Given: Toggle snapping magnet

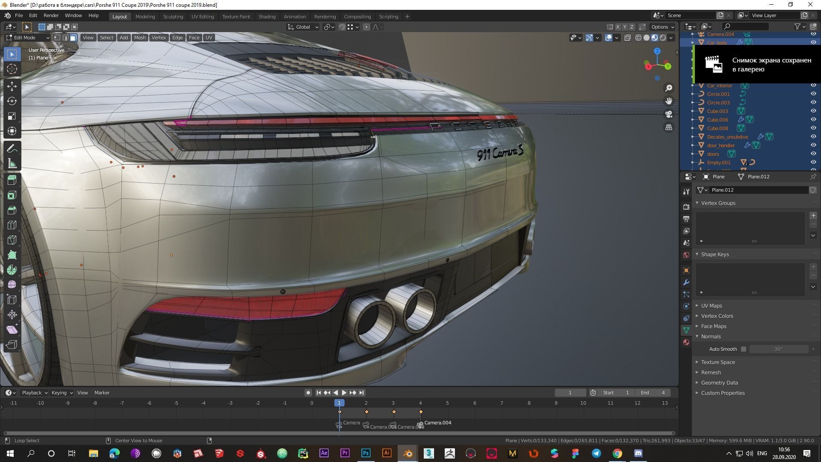Looking at the screenshot, I should (x=342, y=27).
